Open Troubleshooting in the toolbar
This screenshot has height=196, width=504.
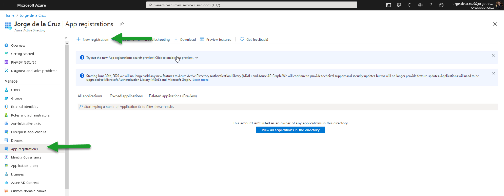(155, 39)
